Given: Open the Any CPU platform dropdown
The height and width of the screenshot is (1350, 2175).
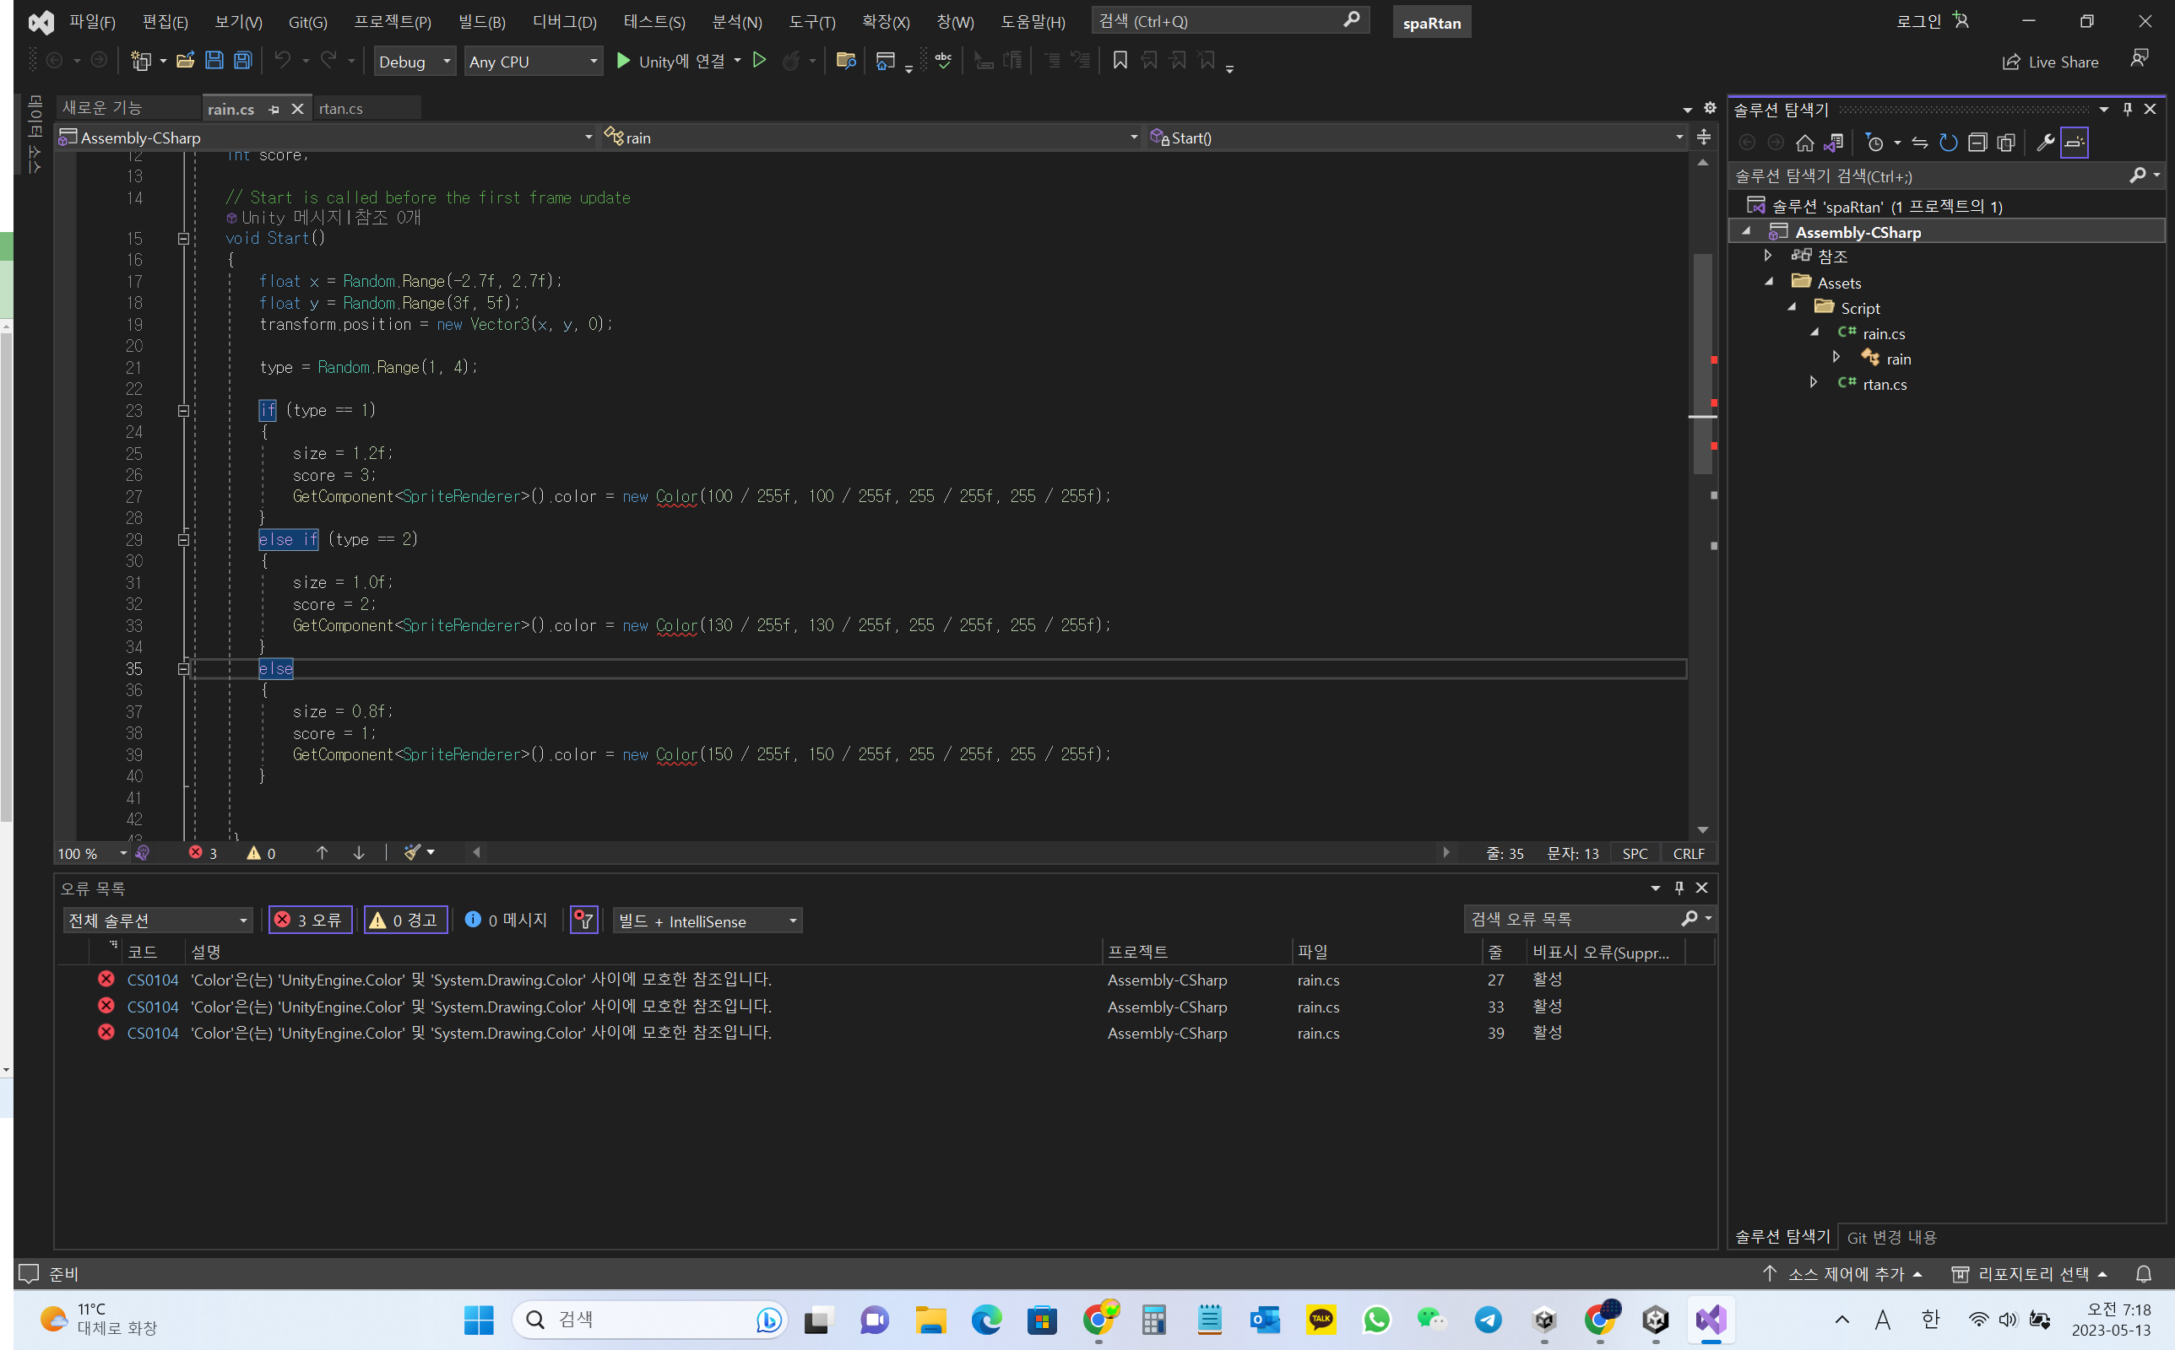Looking at the screenshot, I should (x=534, y=62).
